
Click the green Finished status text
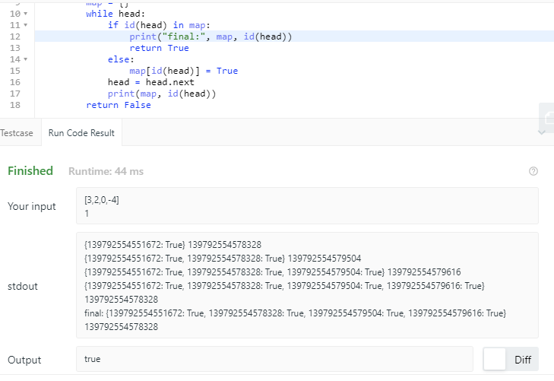point(30,171)
